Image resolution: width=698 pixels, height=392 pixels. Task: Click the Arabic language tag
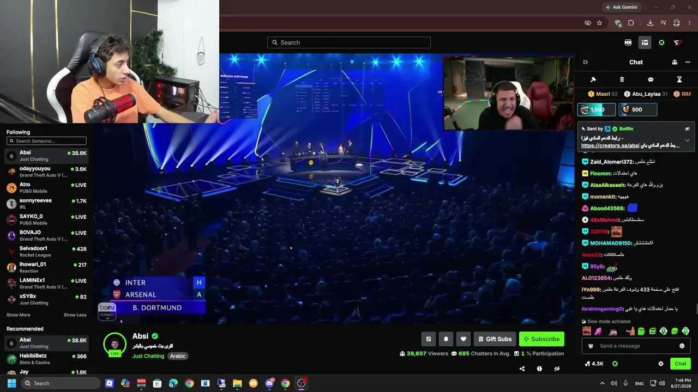click(178, 356)
